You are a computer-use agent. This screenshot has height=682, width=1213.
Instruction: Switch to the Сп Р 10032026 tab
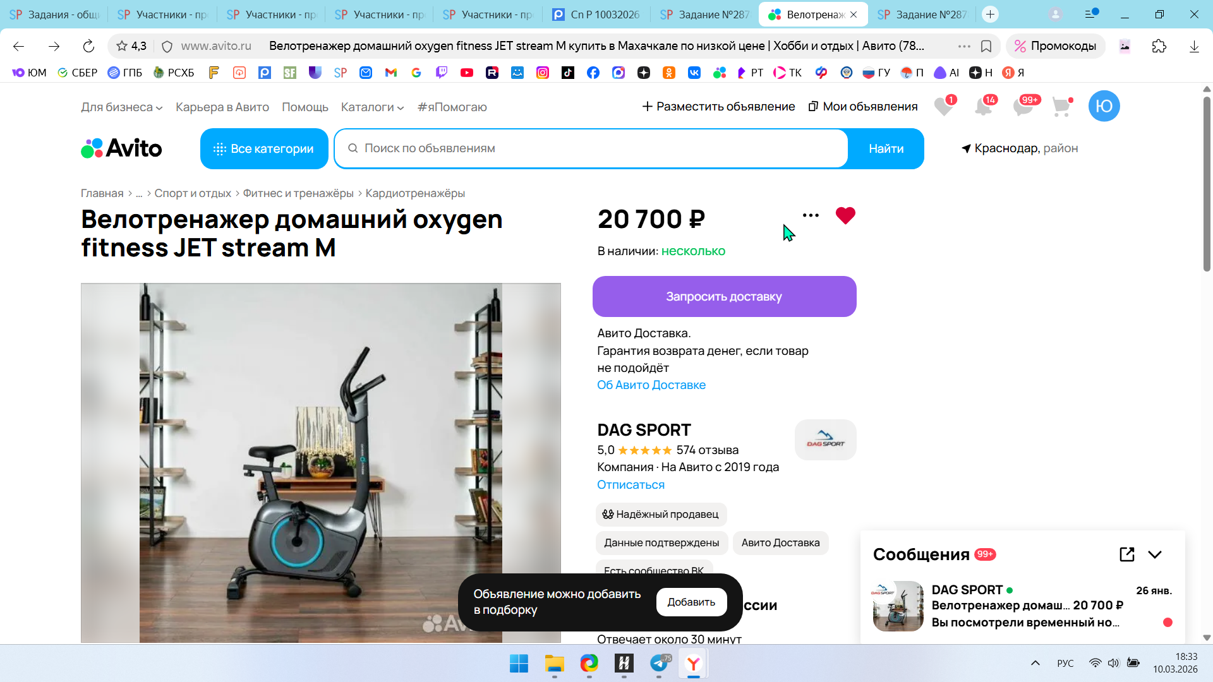click(596, 15)
